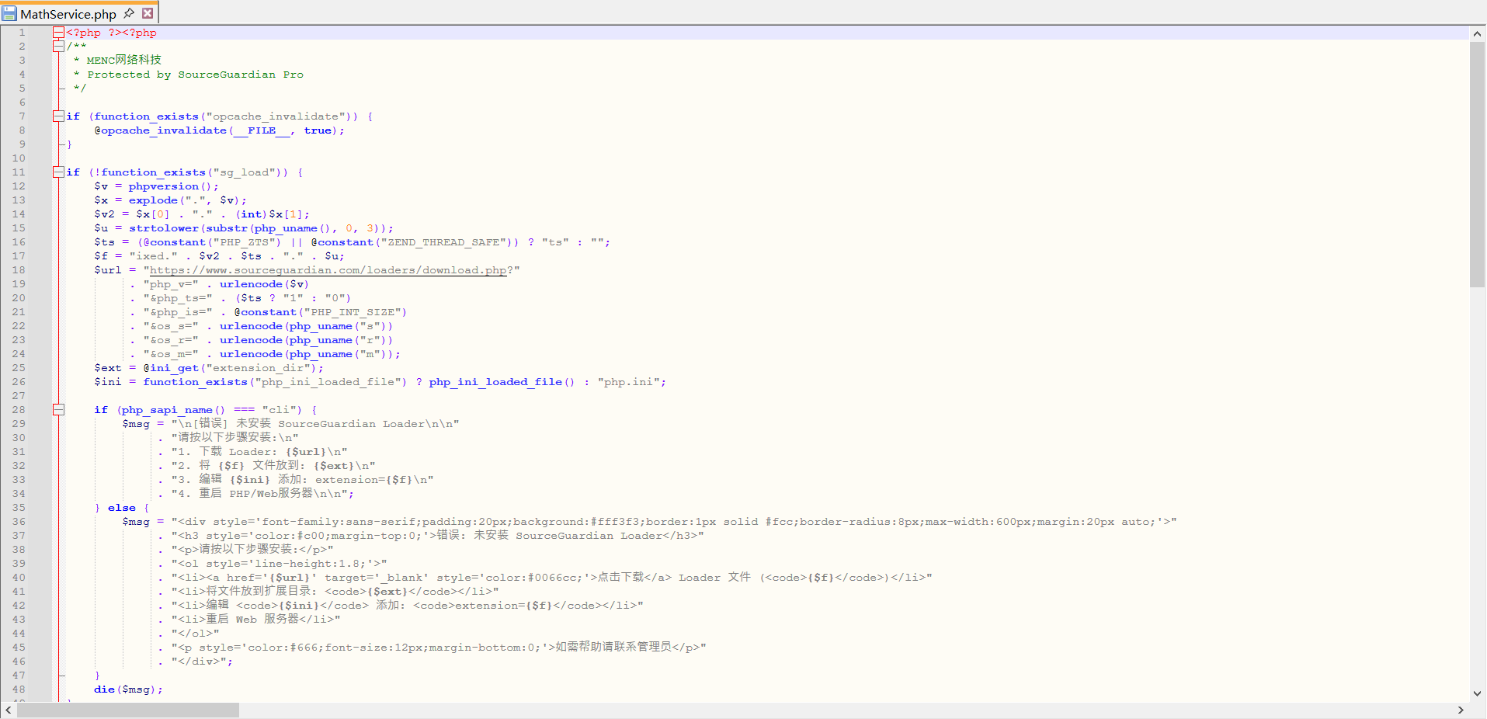This screenshot has height=719, width=1487.
Task: Click the vertical scrollbar thumb
Action: click(x=1477, y=165)
